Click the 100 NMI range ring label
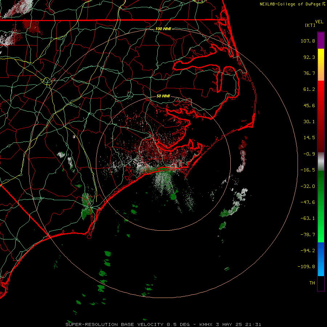327x327 pixels. click(x=163, y=29)
